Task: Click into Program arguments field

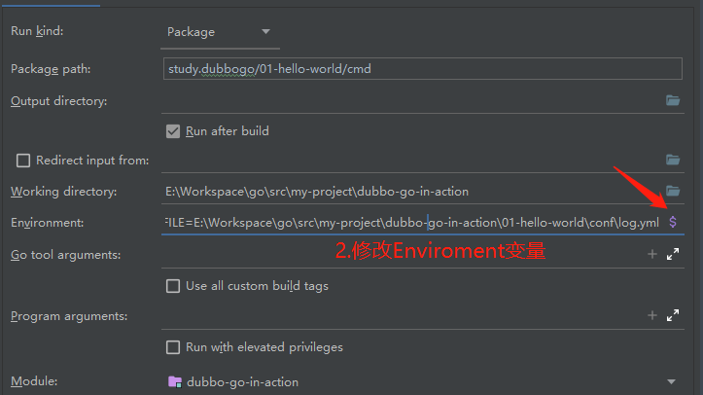Action: 402,315
